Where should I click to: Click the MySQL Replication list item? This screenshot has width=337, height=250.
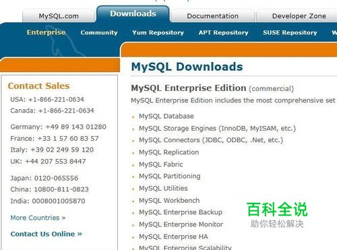[169, 152]
